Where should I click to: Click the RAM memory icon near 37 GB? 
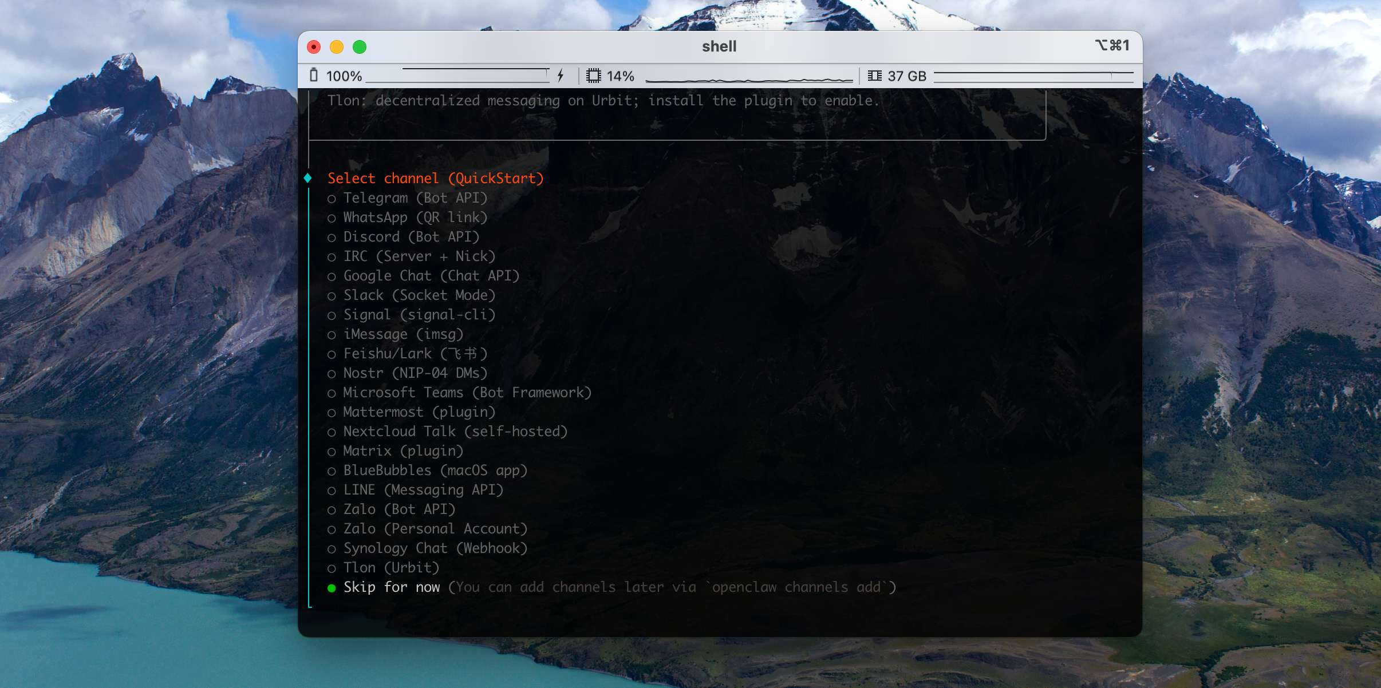875,75
